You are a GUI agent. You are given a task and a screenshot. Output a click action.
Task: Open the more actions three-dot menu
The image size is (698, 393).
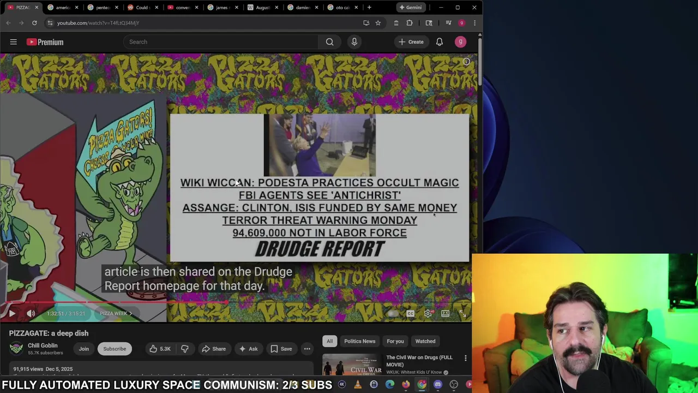(x=307, y=349)
